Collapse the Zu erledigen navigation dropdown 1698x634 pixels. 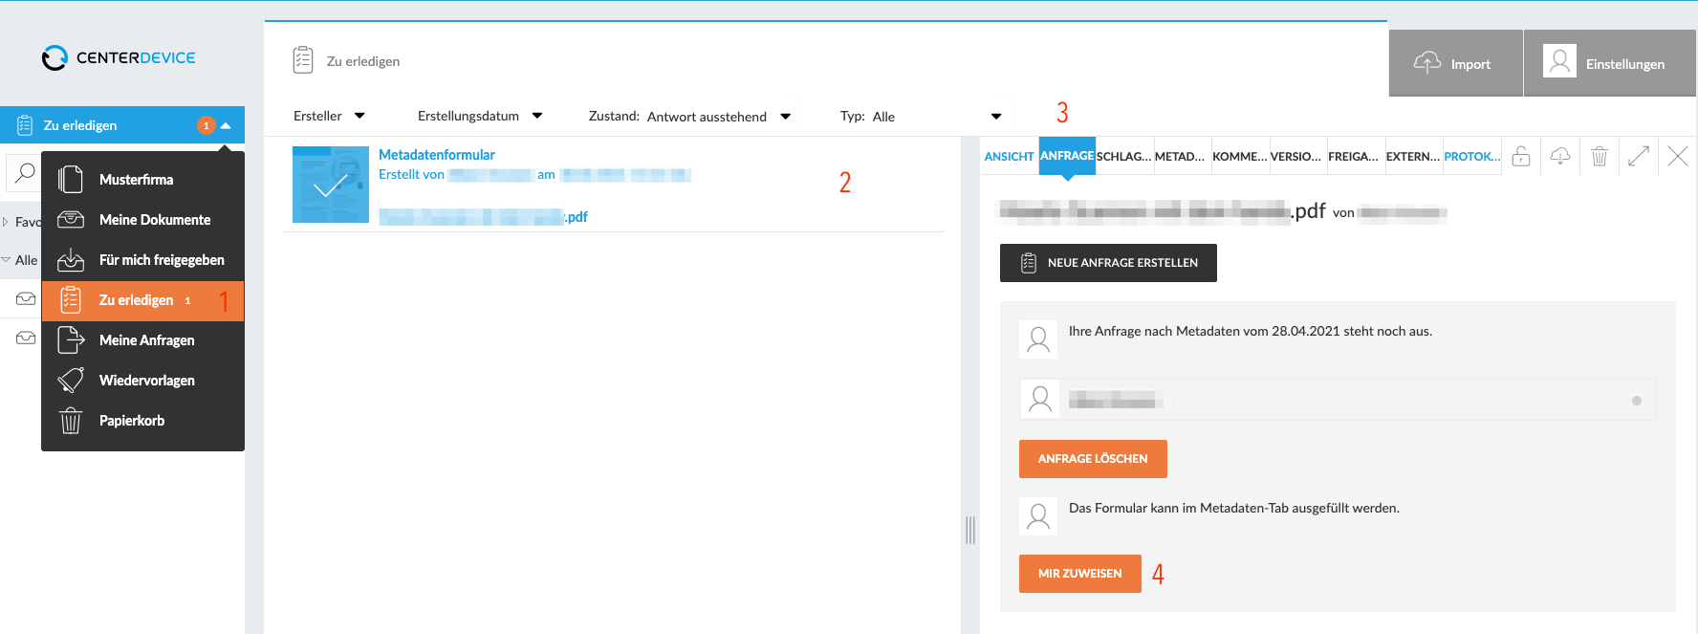pos(226,125)
